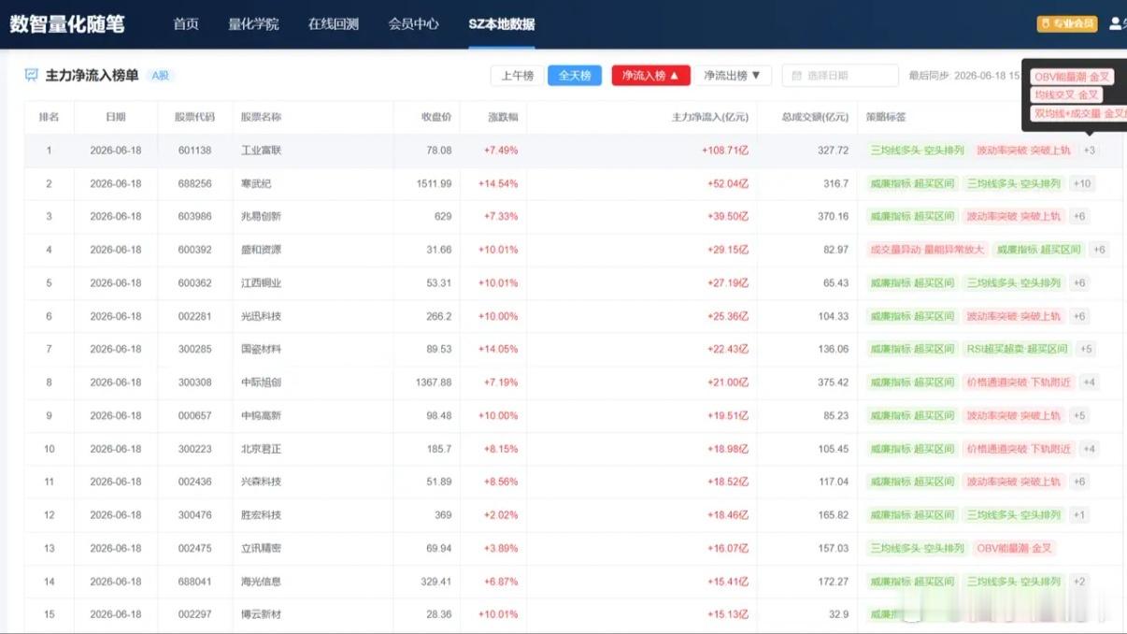Select stock name 博云新材

pos(261,614)
